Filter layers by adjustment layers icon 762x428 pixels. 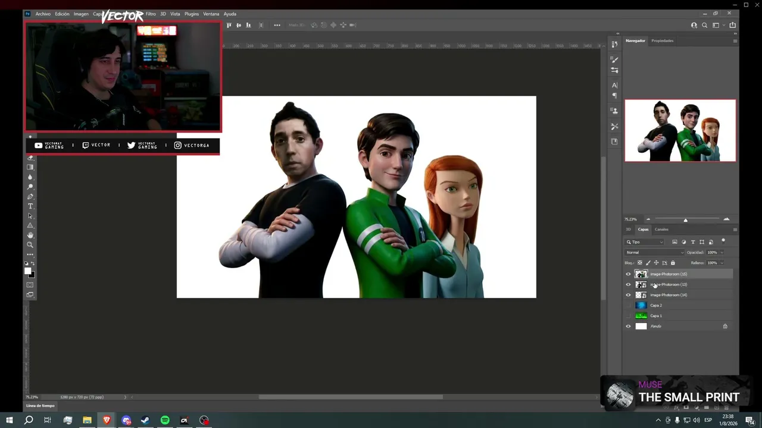point(683,242)
